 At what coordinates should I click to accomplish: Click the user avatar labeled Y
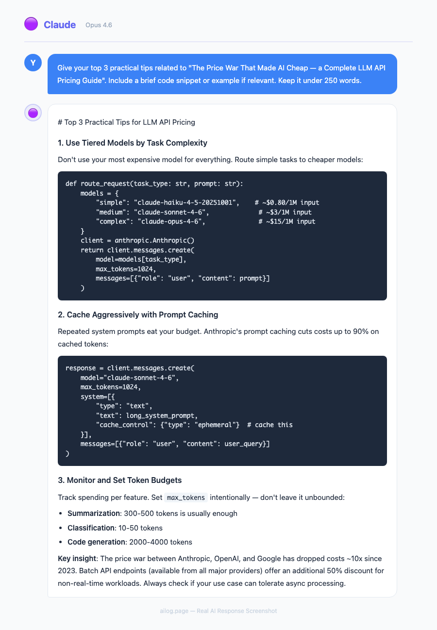[x=33, y=63]
